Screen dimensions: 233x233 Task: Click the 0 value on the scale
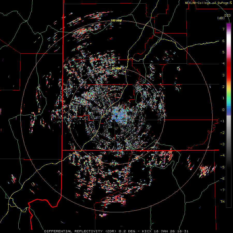click(223, 110)
